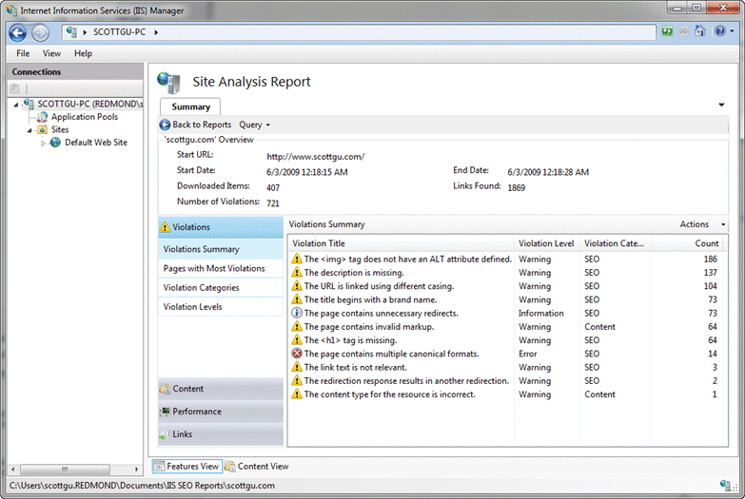Screen dimensions: 745x499
Task: Select 'The page contains invalid markup.' row
Action: [x=505, y=327]
